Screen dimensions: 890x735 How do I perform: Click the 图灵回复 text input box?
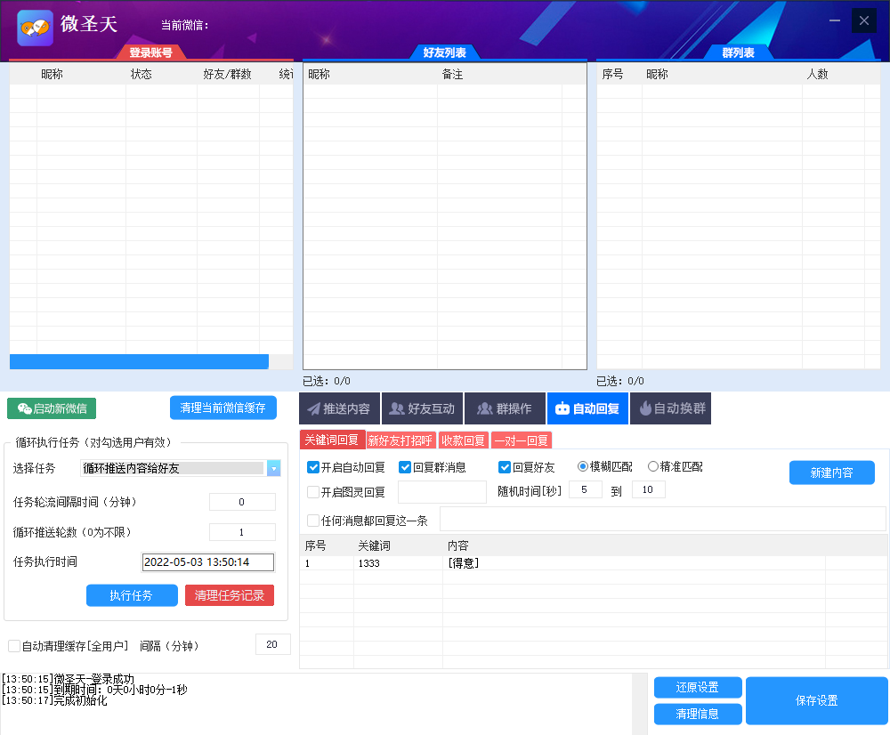[x=442, y=492]
